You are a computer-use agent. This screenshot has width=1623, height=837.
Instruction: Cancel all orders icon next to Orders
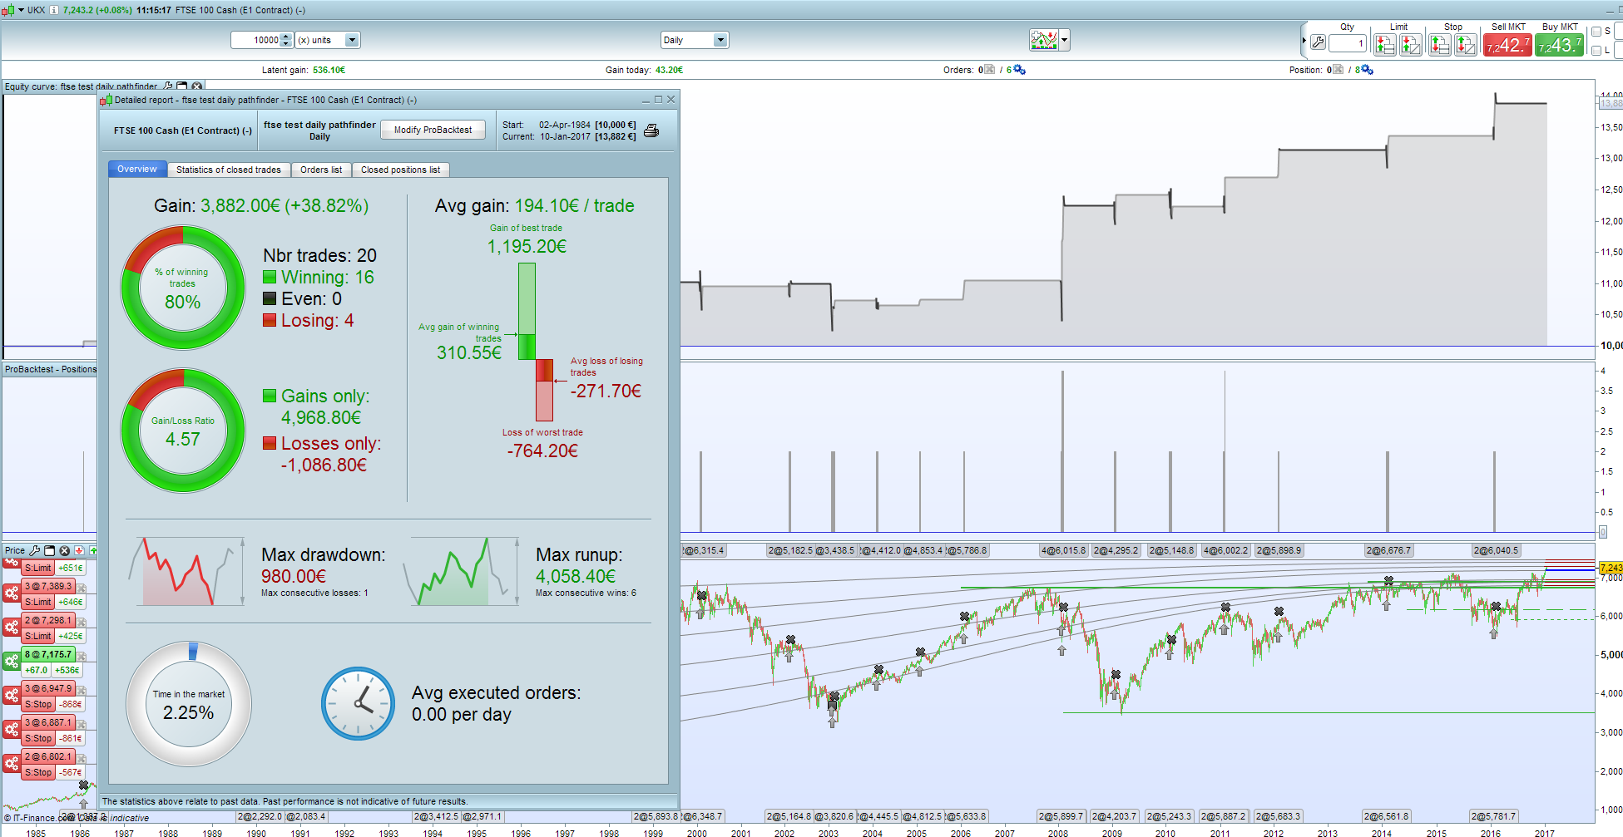(x=990, y=70)
